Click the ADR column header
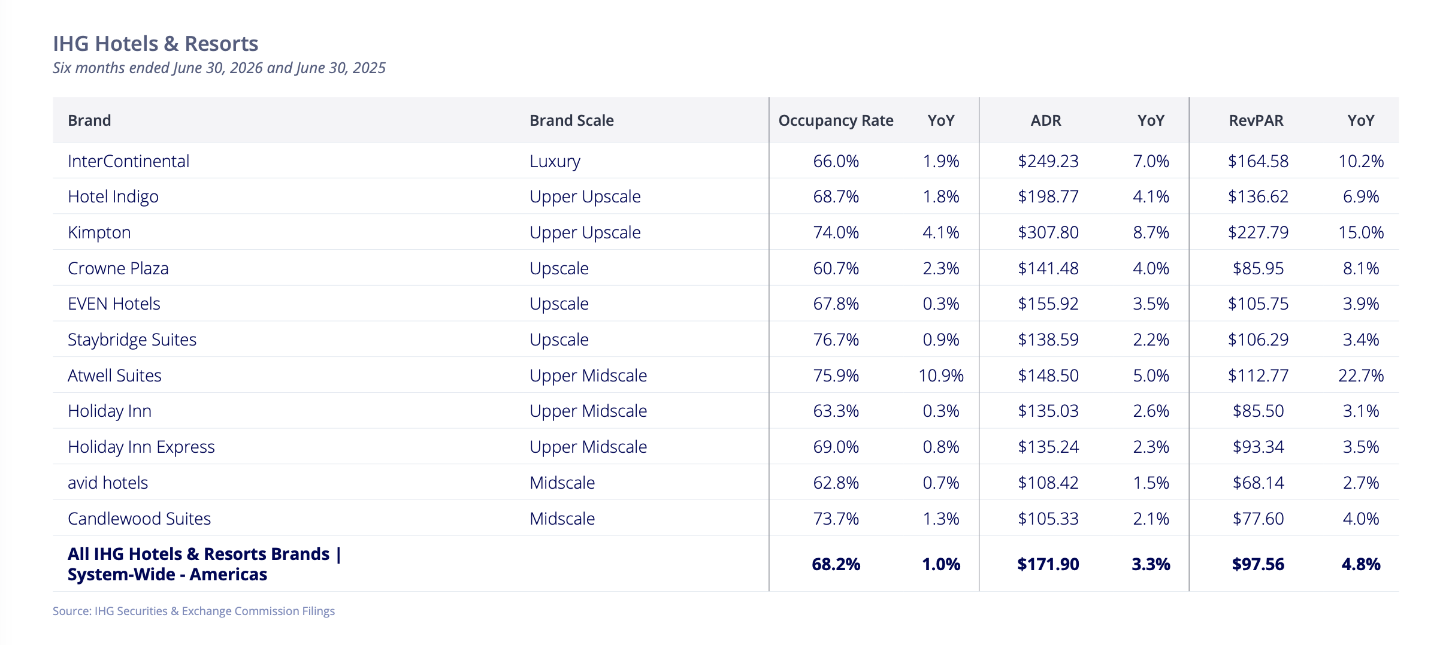1452x645 pixels. [1046, 120]
